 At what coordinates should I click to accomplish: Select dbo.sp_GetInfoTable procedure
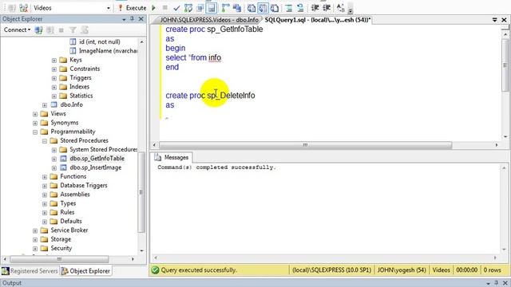(x=97, y=159)
